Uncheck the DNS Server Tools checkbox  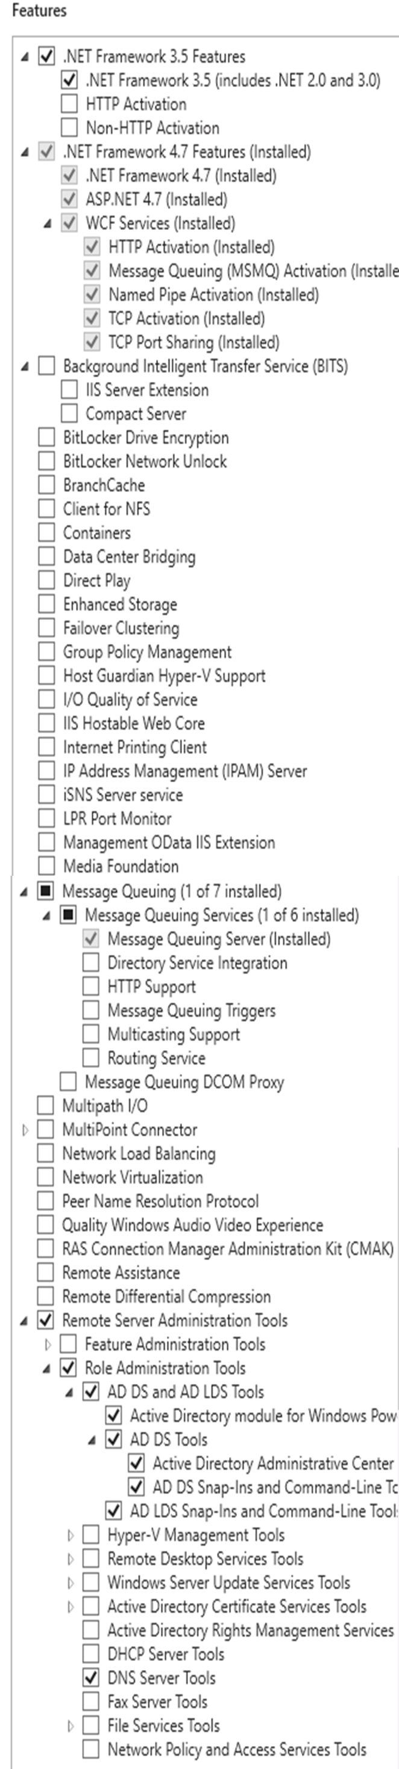[90, 1678]
